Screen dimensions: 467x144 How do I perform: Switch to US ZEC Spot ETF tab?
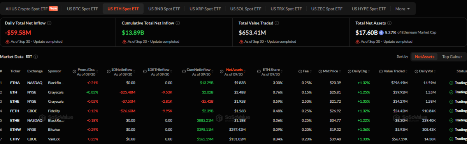327,9
